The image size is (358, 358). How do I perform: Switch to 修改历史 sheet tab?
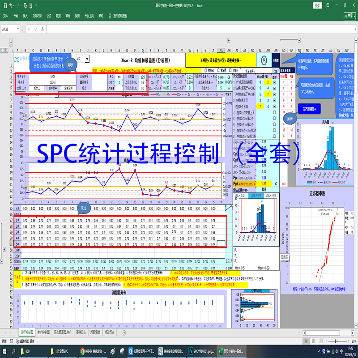pos(109,332)
